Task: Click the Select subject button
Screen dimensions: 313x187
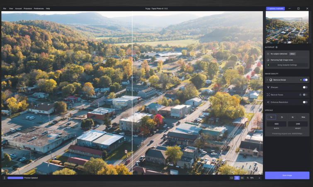Action: click(292, 54)
